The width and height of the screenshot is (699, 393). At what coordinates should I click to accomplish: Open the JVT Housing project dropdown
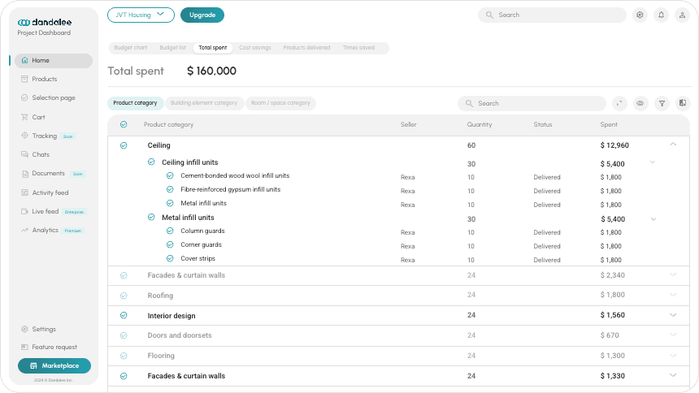pos(141,15)
